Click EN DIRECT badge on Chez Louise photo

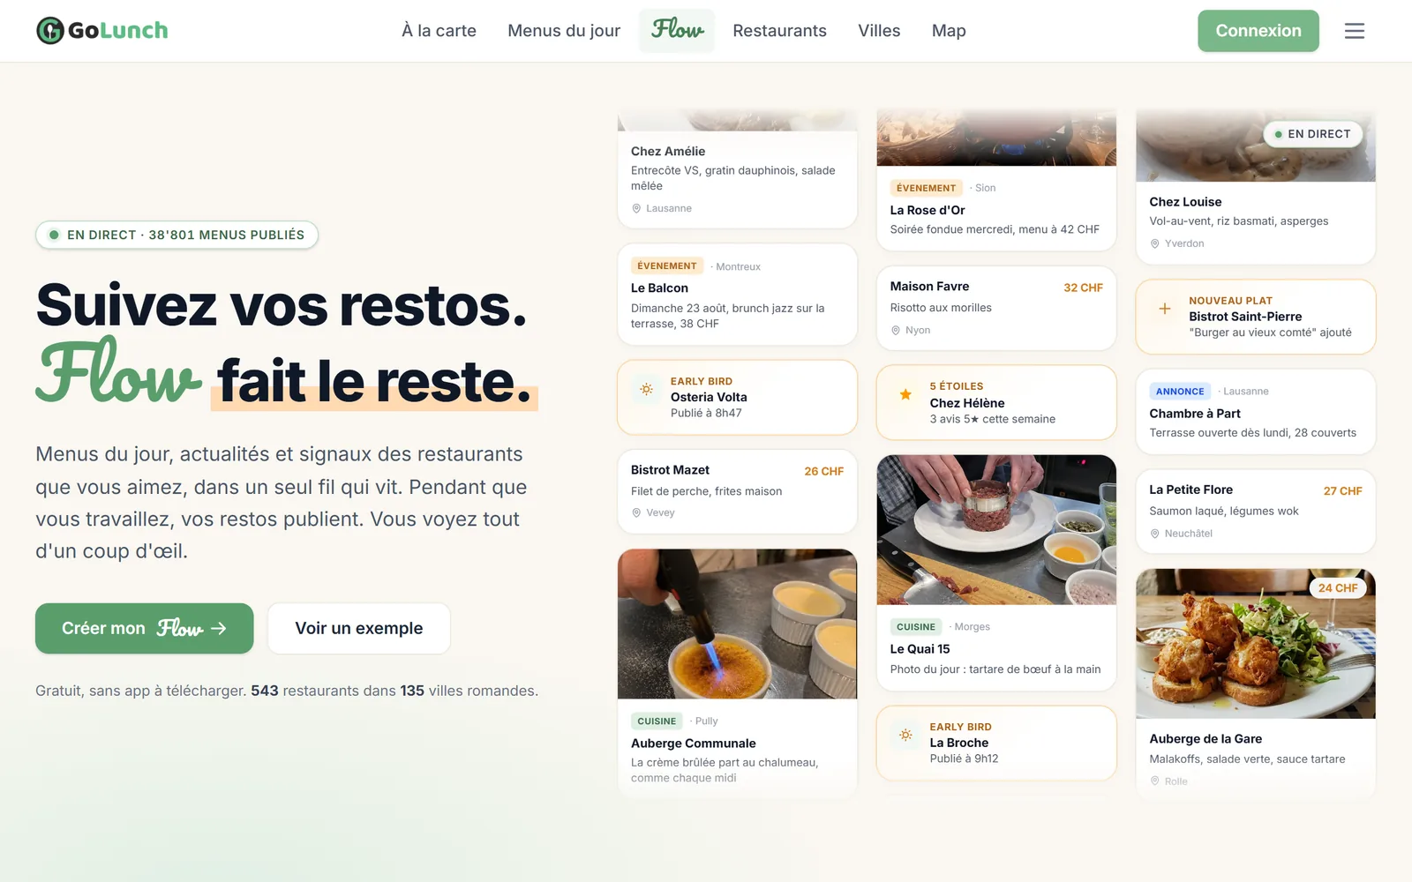pyautogui.click(x=1313, y=134)
